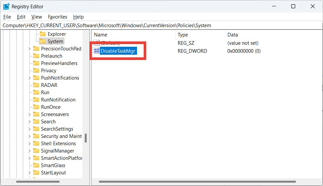Click the 0x00000000 (0) data cell
This screenshot has width=323, height=186.
pos(244,51)
